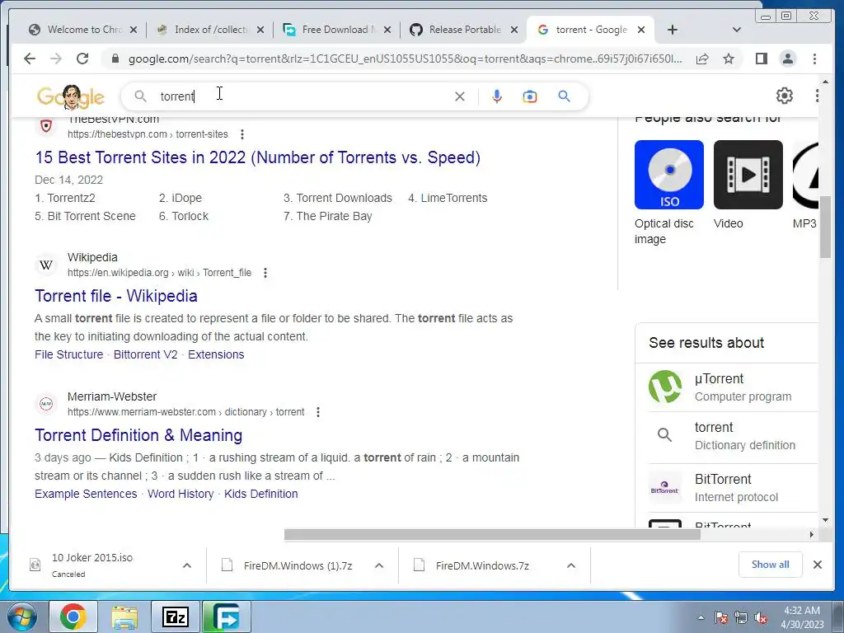Select the Optical disc image ISO thumbnail
The width and height of the screenshot is (844, 633).
[x=669, y=175]
